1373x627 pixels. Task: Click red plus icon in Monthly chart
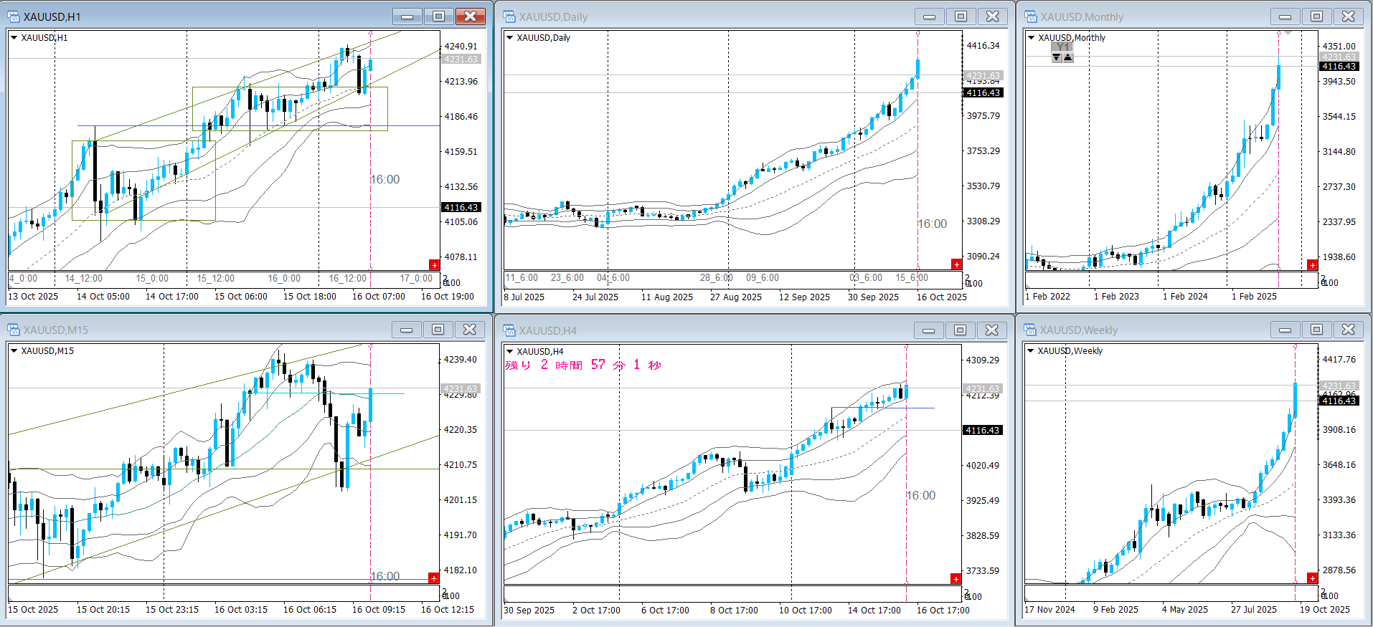point(1312,265)
